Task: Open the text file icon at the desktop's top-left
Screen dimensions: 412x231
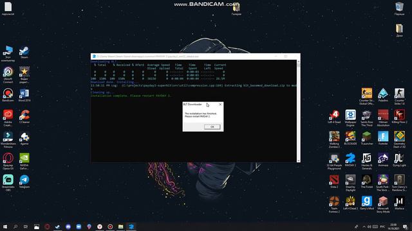Action: coord(8,8)
